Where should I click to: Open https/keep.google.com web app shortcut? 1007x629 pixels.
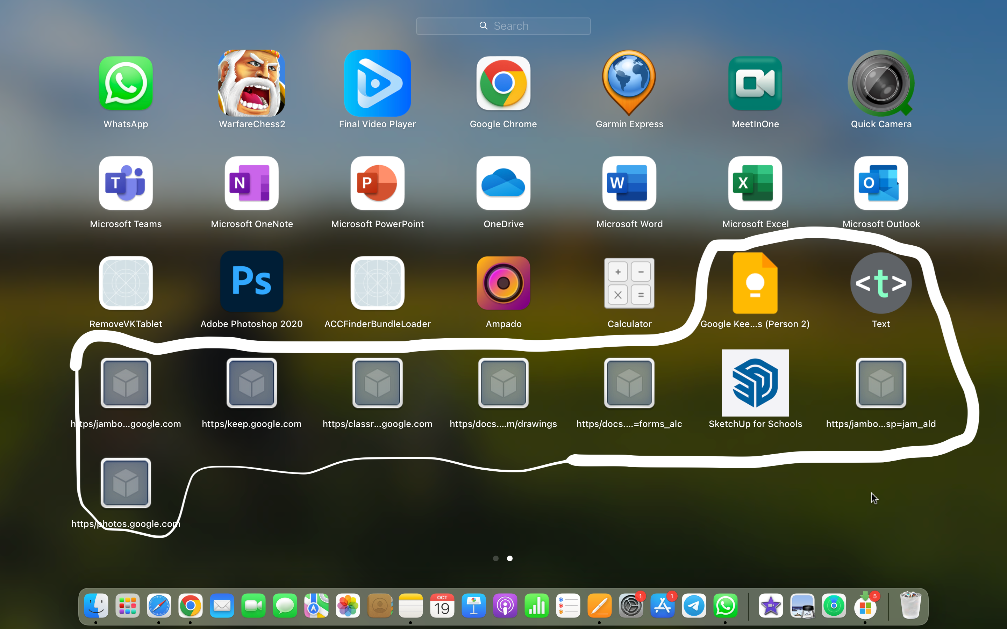point(252,383)
